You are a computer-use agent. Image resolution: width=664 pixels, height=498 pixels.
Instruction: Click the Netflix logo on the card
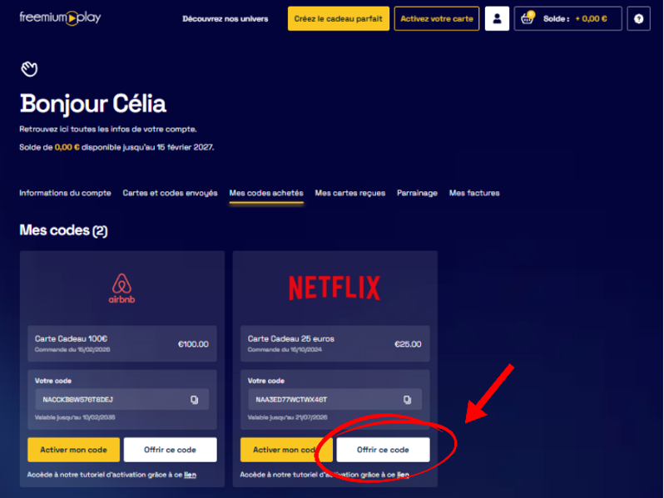pyautogui.click(x=334, y=288)
